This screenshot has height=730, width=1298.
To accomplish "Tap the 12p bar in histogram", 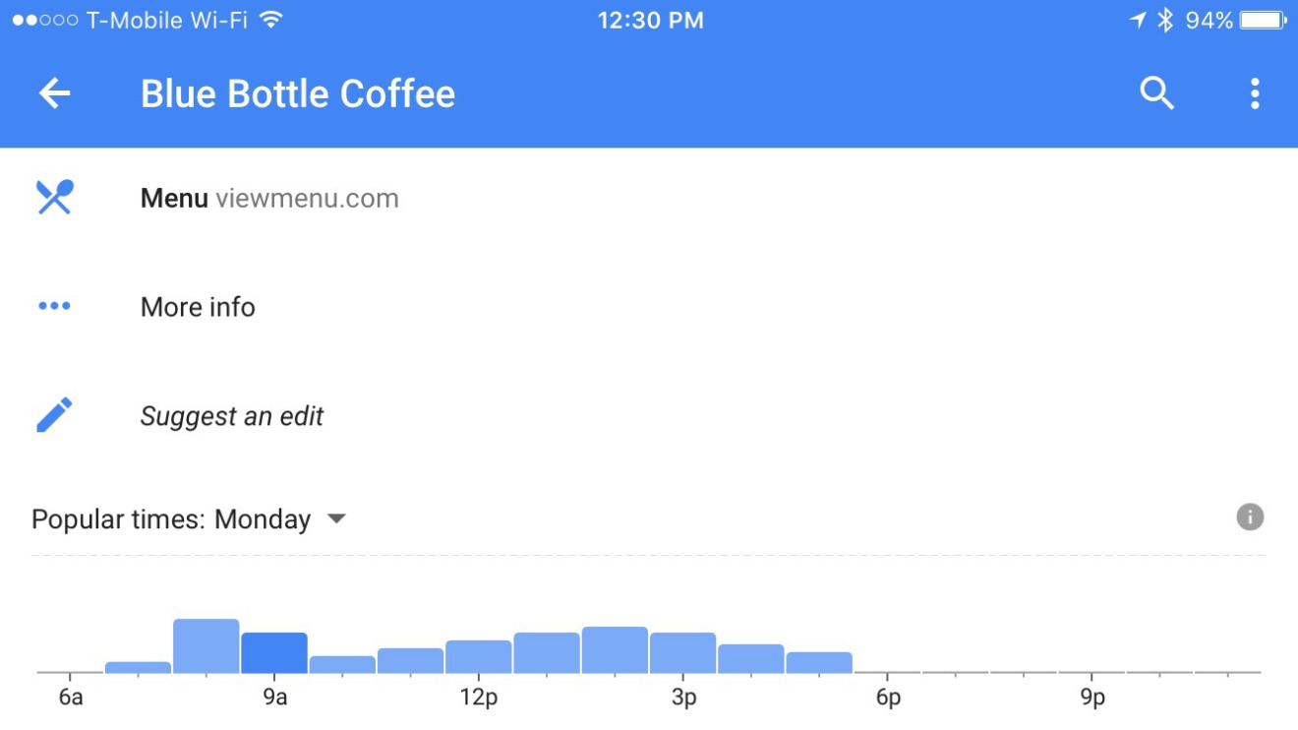I will tap(479, 656).
